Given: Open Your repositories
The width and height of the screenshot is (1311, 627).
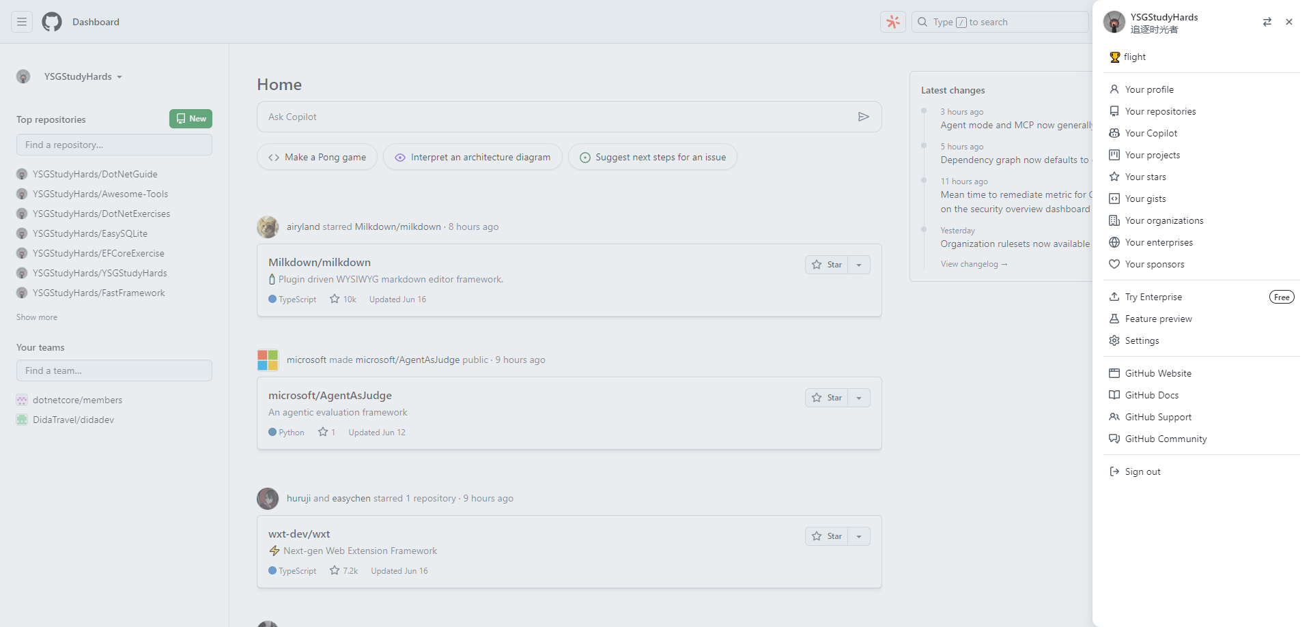Looking at the screenshot, I should [1202, 111].
